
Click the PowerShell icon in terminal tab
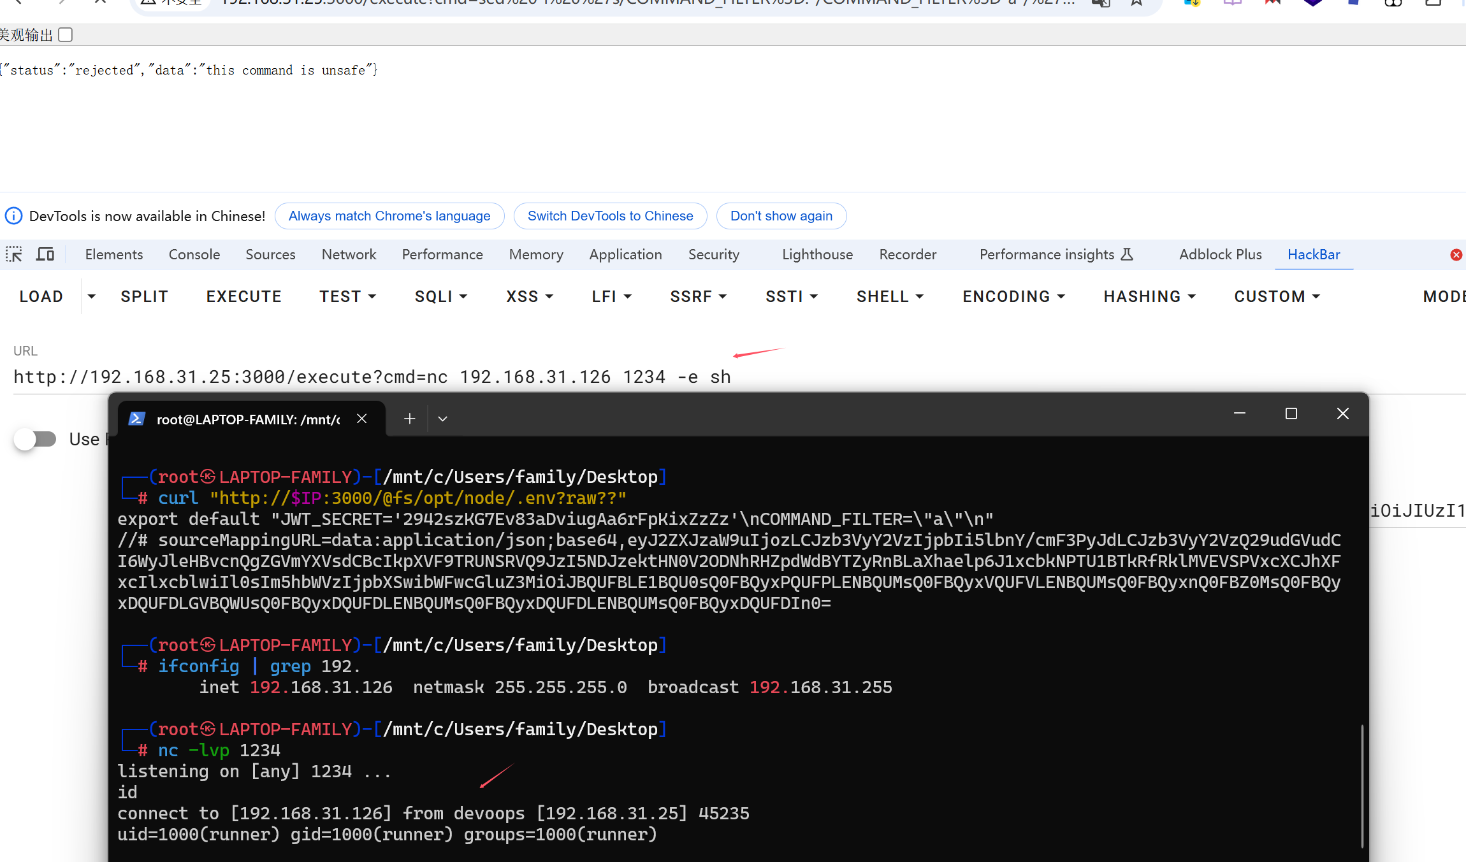point(136,419)
